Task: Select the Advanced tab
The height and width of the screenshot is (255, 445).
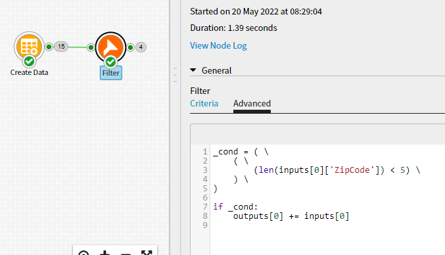Action: 252,104
